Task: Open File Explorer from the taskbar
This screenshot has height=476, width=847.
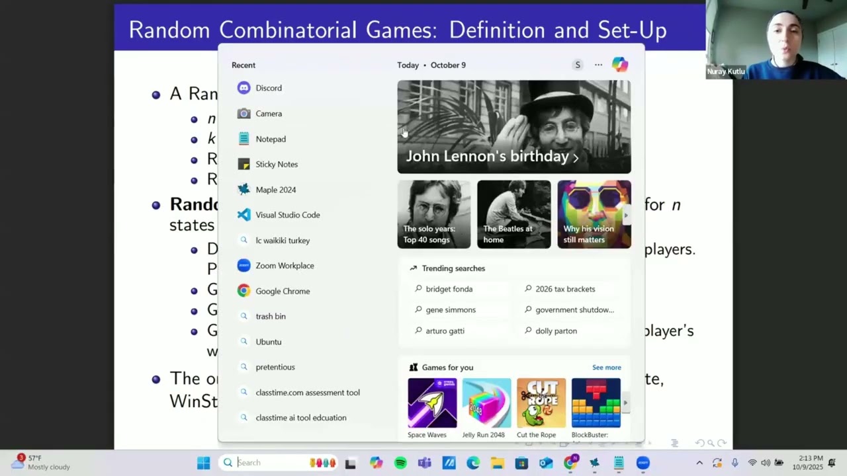Action: tap(497, 463)
